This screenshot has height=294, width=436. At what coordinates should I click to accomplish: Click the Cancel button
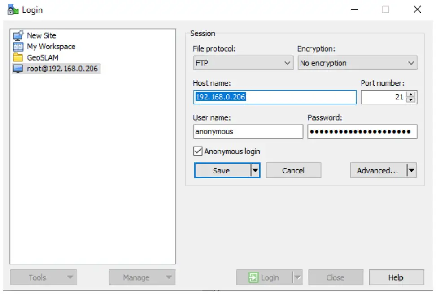[x=293, y=170]
